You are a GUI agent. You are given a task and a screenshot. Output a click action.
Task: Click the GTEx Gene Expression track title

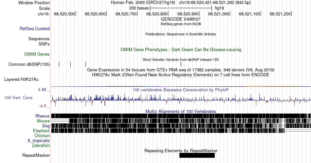point(181,70)
